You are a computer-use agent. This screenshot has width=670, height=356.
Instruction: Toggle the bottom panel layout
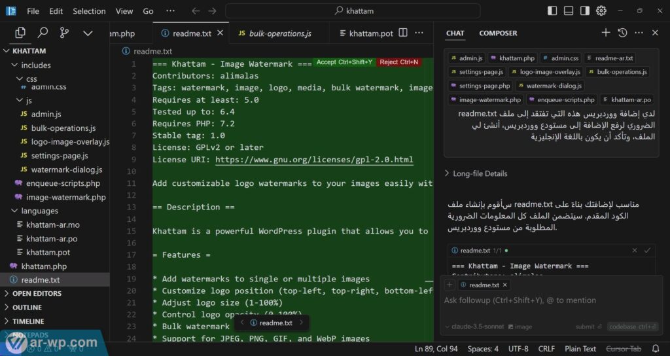(569, 11)
